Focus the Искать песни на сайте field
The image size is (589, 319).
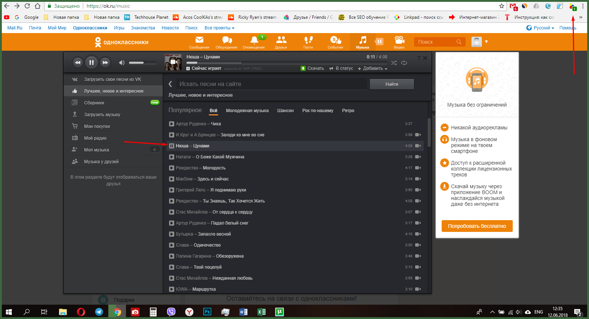[x=271, y=84]
